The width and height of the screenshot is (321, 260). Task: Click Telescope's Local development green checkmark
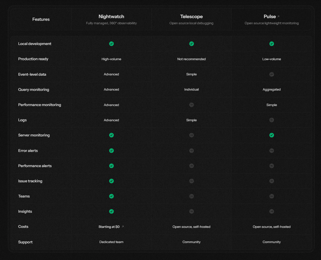[191, 44]
